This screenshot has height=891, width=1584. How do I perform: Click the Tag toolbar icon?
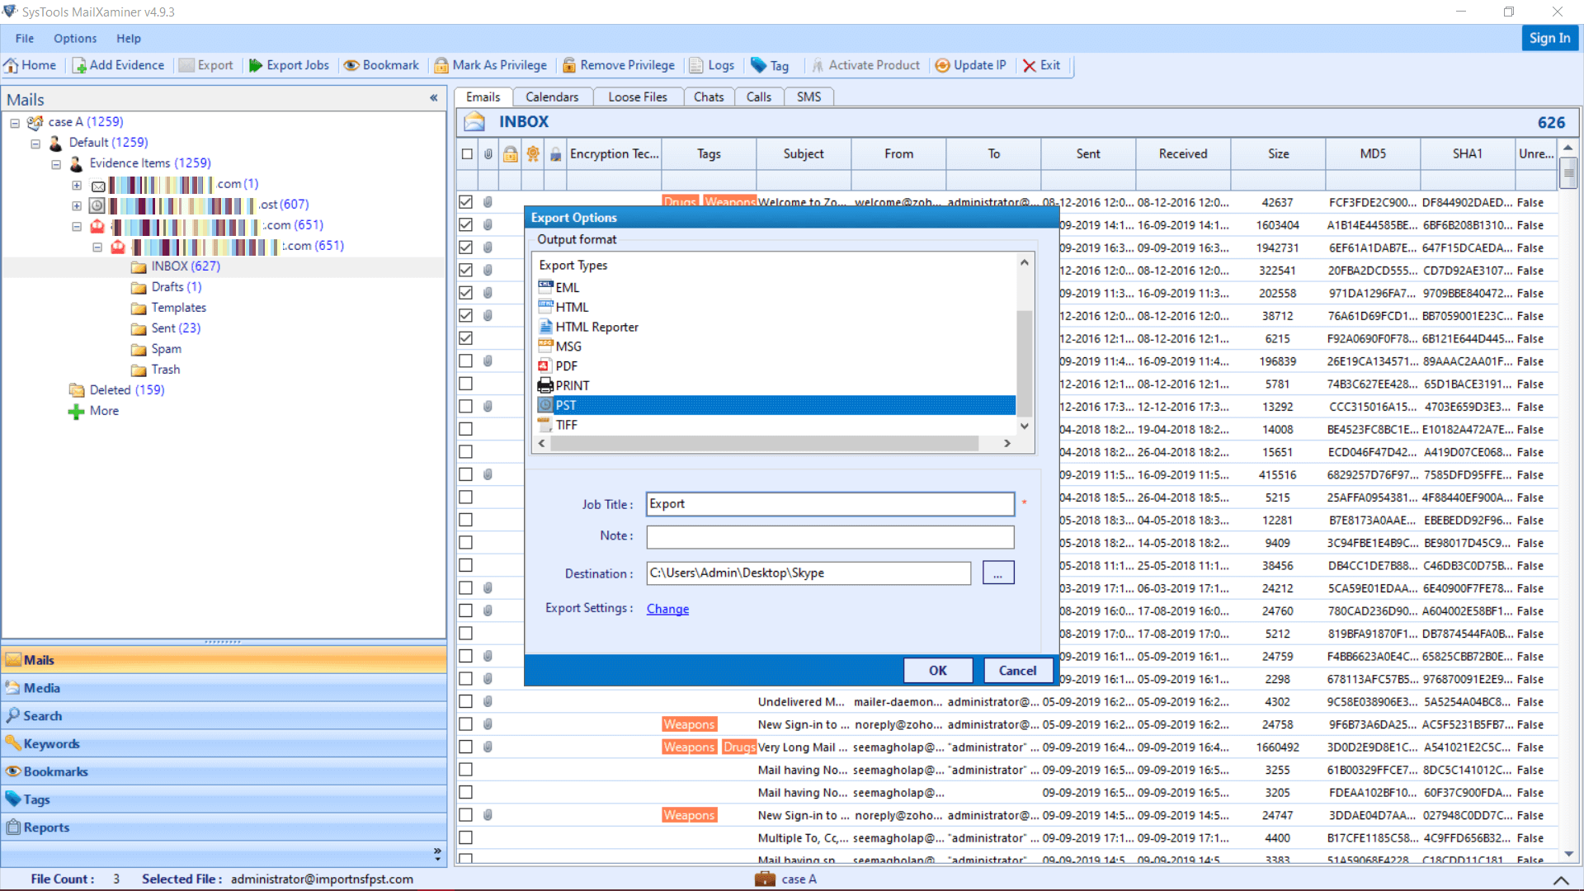pos(770,65)
